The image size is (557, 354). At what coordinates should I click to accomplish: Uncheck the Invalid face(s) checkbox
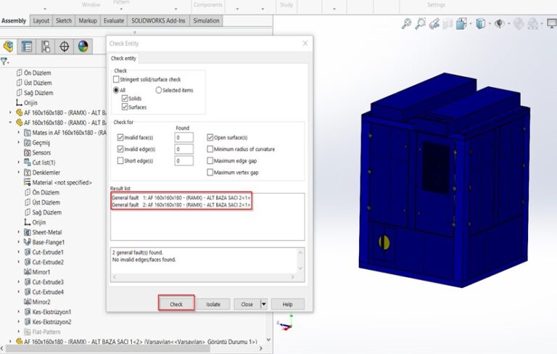click(120, 137)
